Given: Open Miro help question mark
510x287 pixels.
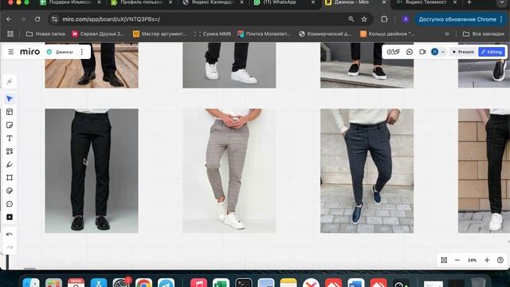Looking at the screenshot, I should [x=500, y=260].
